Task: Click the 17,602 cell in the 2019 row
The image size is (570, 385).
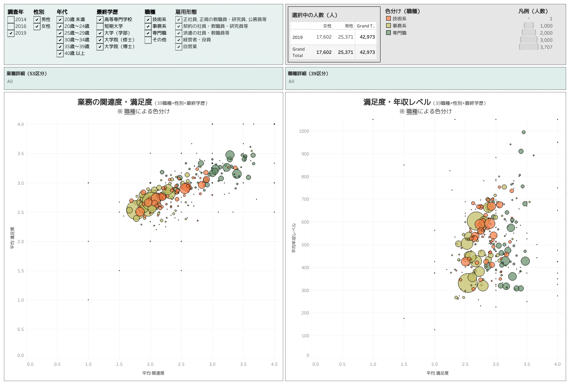Action: [x=324, y=37]
